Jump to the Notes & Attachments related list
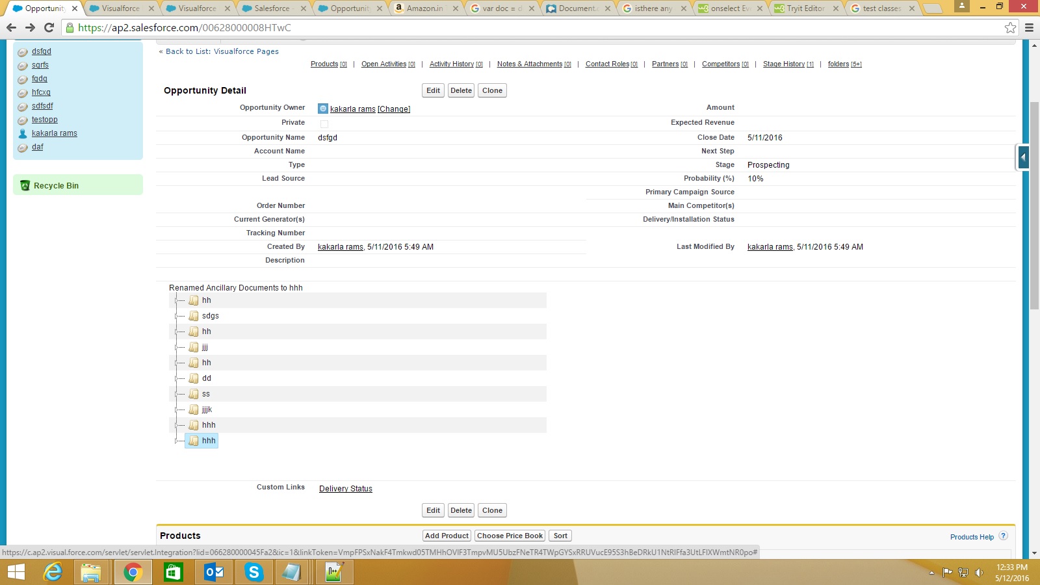 tap(534, 64)
